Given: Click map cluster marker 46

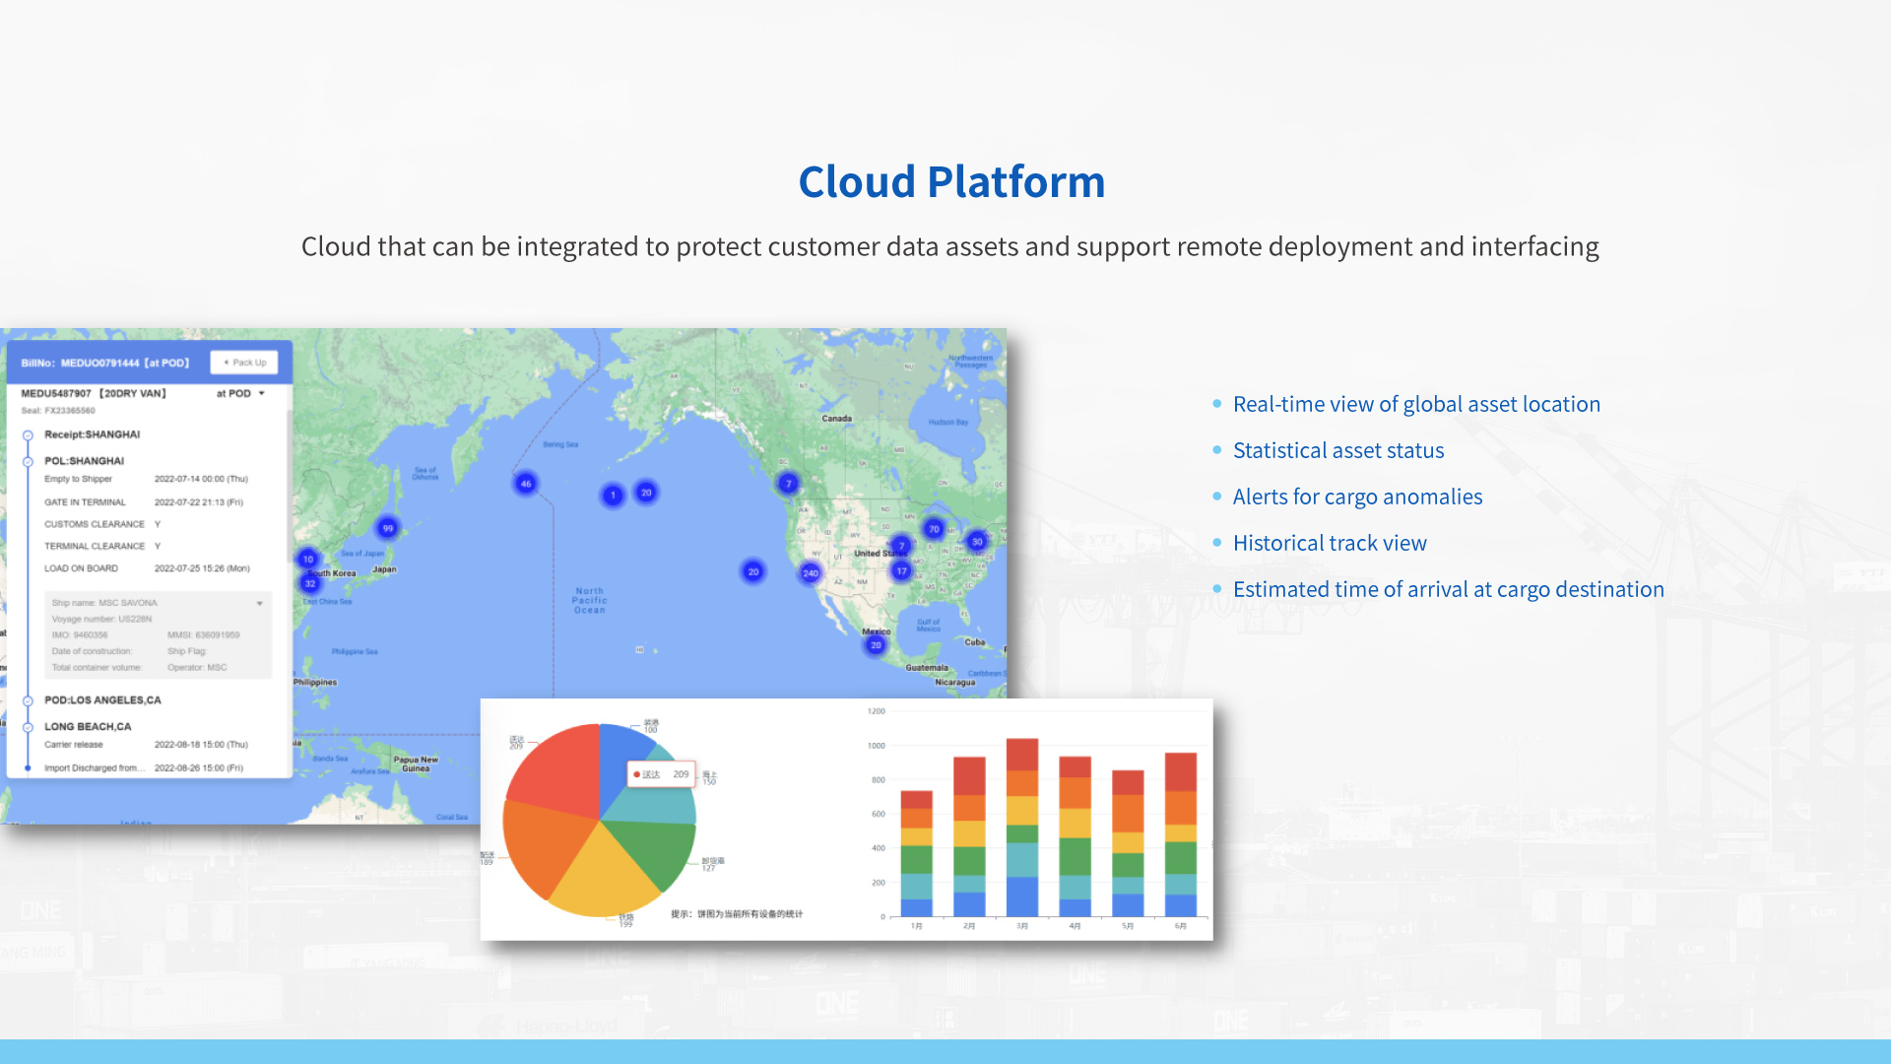Looking at the screenshot, I should (526, 484).
